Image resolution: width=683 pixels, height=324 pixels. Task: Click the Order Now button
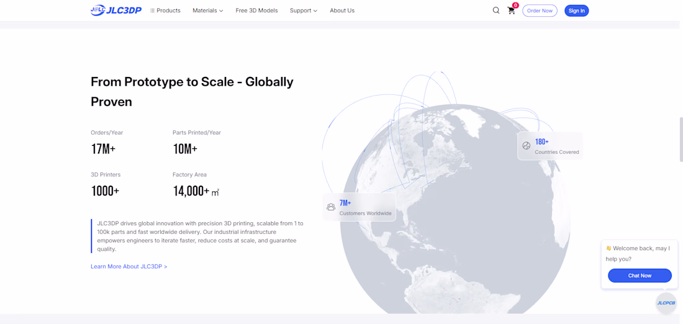(x=540, y=11)
